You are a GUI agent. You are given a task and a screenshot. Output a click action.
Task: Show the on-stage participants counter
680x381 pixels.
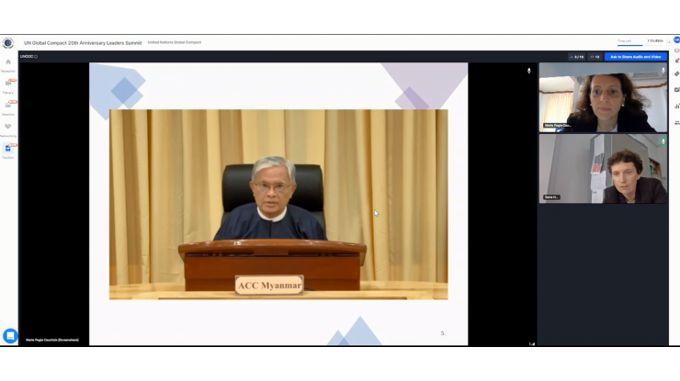point(576,57)
